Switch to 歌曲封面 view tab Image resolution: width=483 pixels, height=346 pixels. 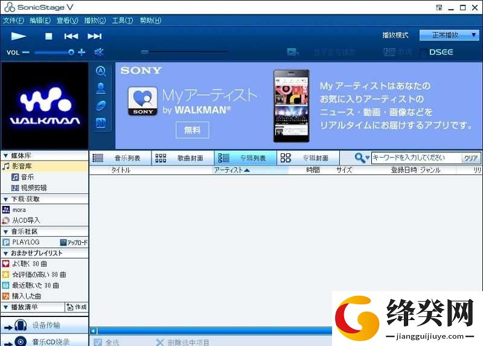tap(183, 158)
